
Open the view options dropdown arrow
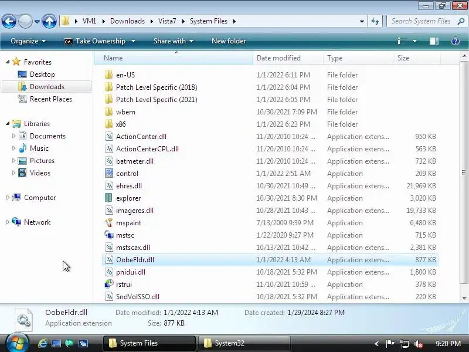coord(415,41)
